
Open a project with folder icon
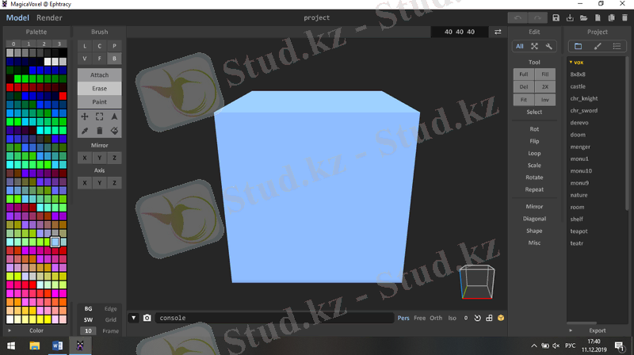tap(583, 17)
